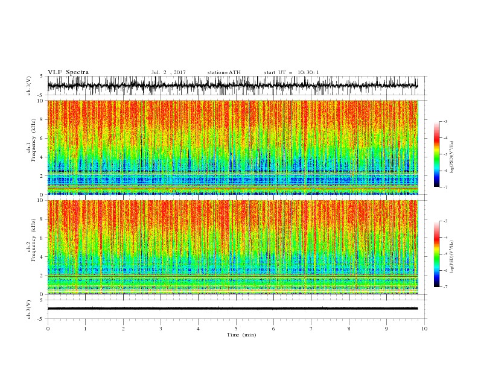
Task: Click the ch.2 'Frequency (kHz)' axis label
Action: coord(34,240)
